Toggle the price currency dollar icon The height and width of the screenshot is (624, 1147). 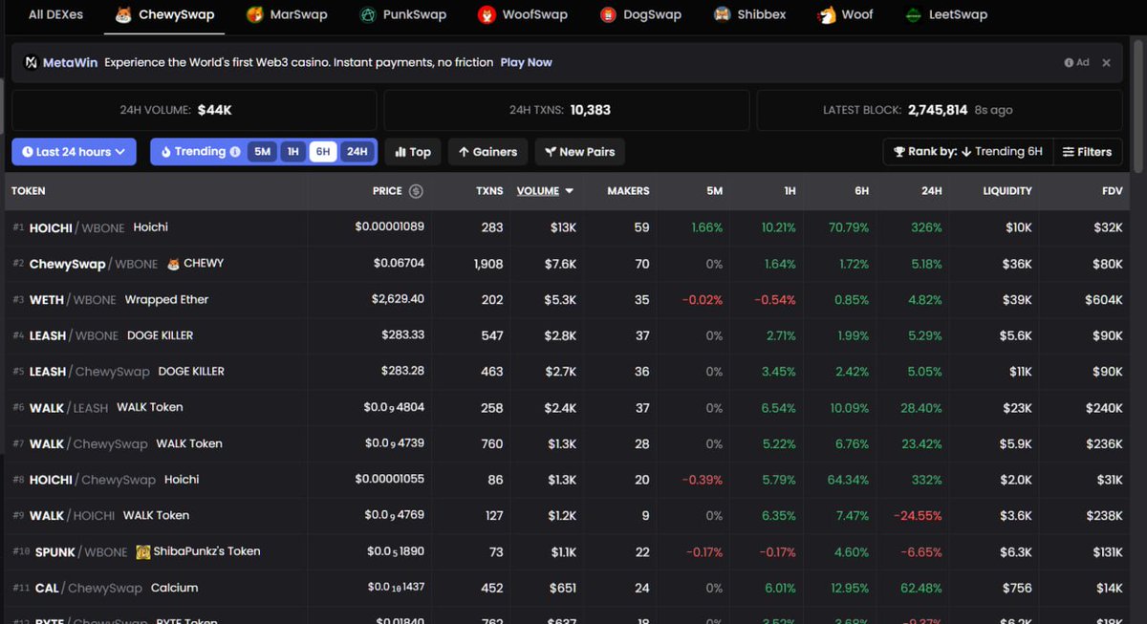coord(416,191)
